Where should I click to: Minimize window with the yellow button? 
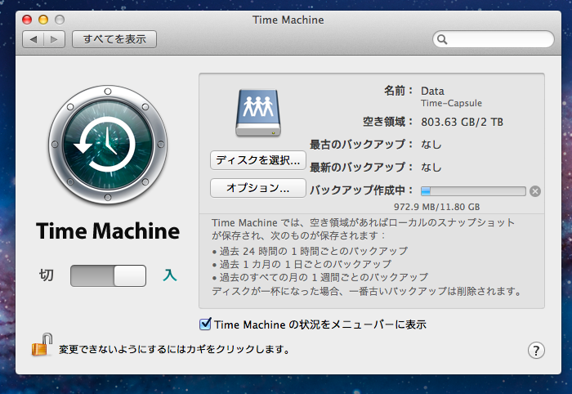pos(43,20)
